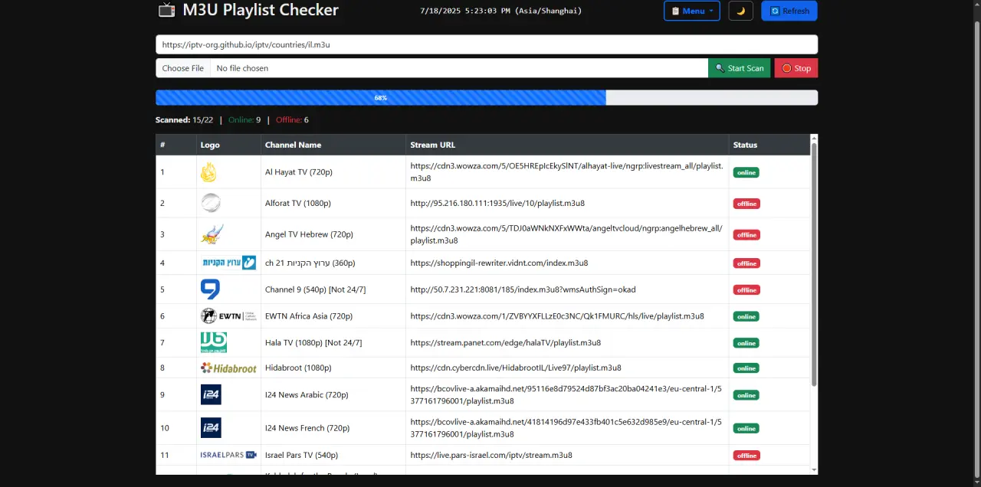
Task: Toggle dark mode with the moon icon
Action: click(x=740, y=11)
